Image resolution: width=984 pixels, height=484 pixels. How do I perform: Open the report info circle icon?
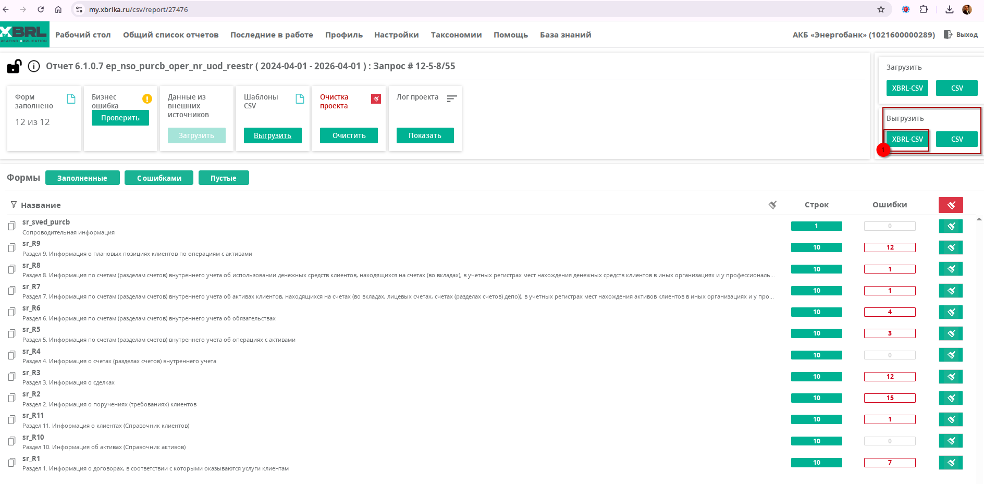click(x=34, y=66)
